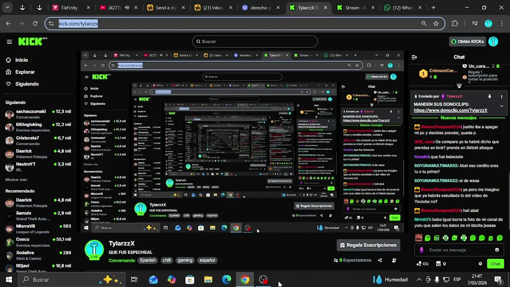Click the share icon under the stream
The width and height of the screenshot is (510, 287).
coord(380,260)
